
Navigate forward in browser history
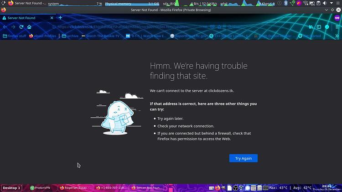(x=13, y=27)
